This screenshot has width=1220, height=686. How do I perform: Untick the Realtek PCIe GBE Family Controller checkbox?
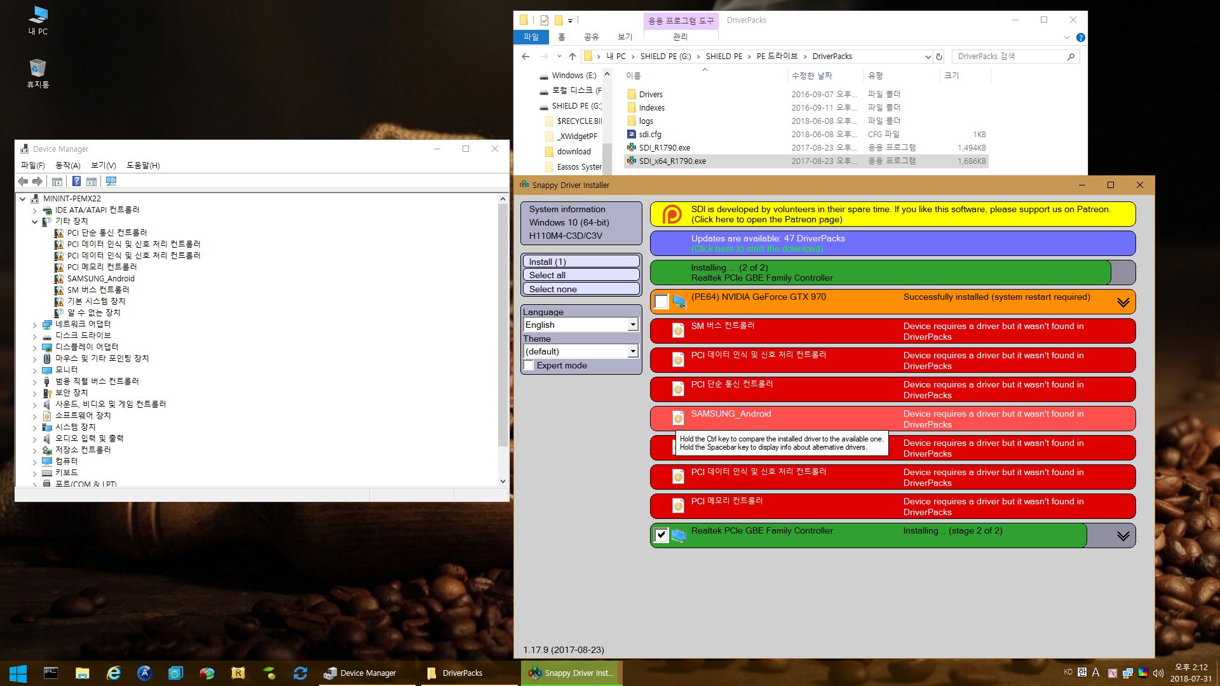point(661,535)
